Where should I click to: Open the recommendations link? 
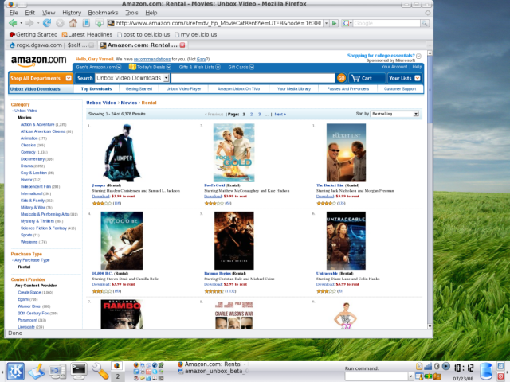click(152, 59)
